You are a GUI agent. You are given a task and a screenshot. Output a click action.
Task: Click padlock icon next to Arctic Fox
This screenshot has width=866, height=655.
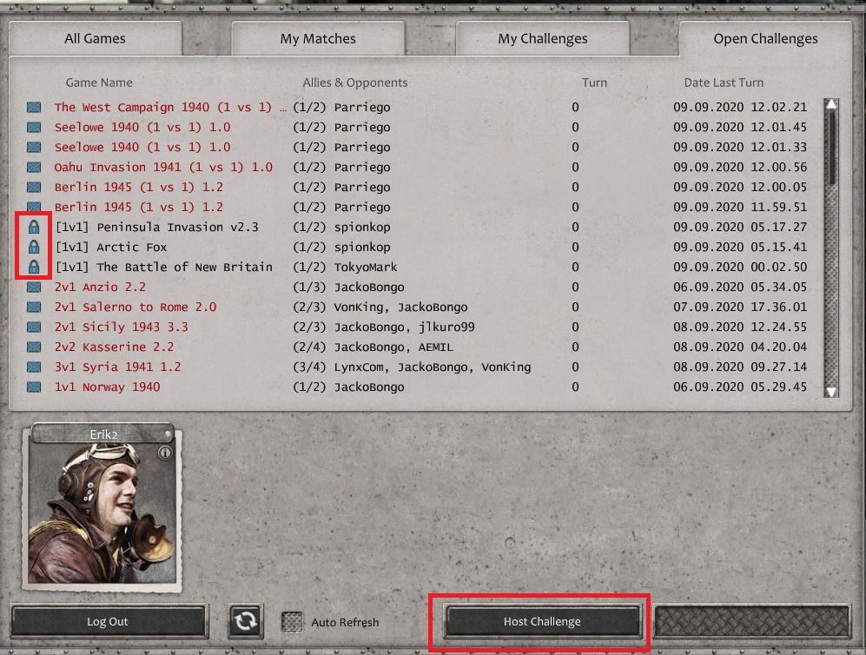pyautogui.click(x=34, y=248)
